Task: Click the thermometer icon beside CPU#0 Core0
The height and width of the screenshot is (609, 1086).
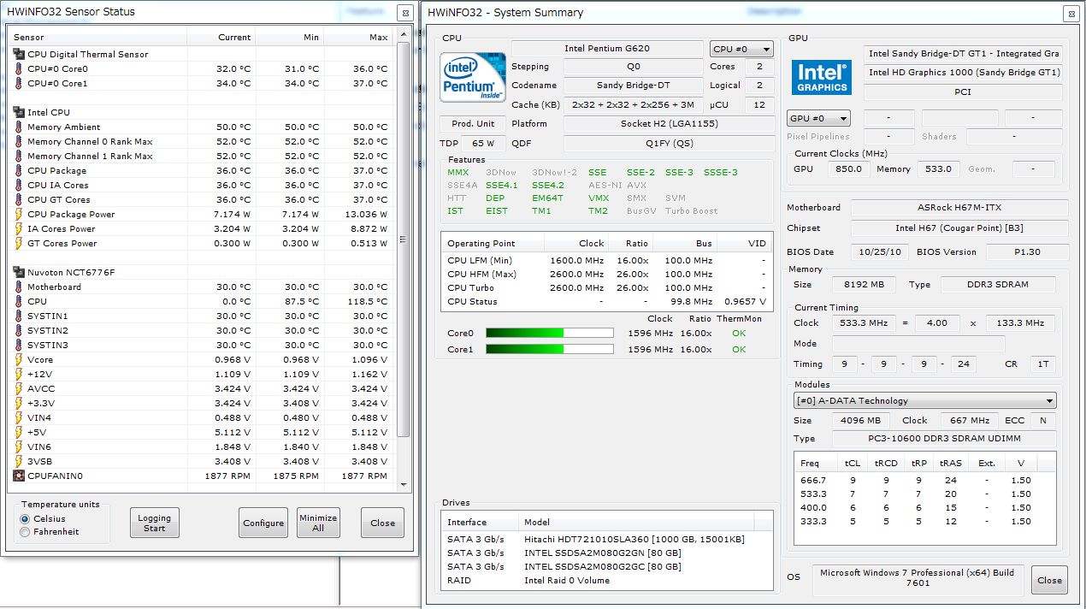Action: [x=19, y=68]
